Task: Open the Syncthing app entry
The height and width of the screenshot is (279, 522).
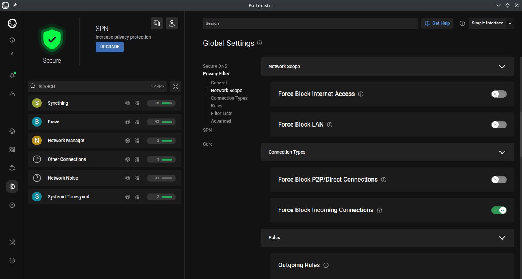Action: (104, 103)
